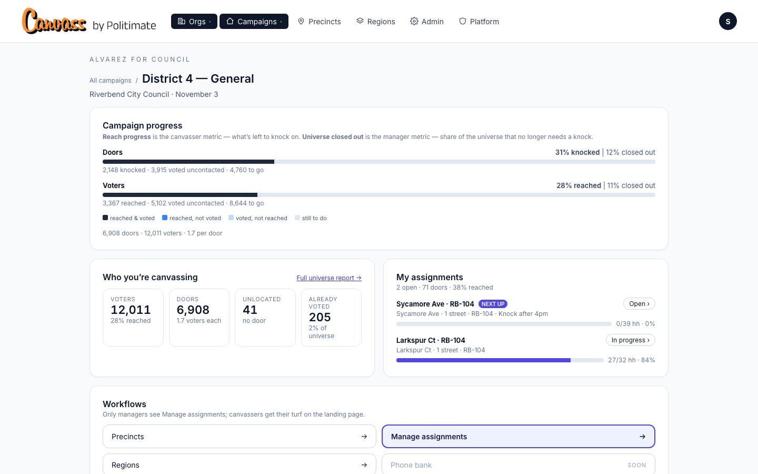758x474 pixels.
Task: Click the Sycamore Ave assignment progress bar
Action: [x=504, y=324]
